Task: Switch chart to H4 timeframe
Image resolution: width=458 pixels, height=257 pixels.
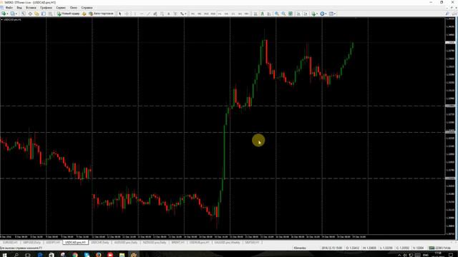Action: point(226,14)
